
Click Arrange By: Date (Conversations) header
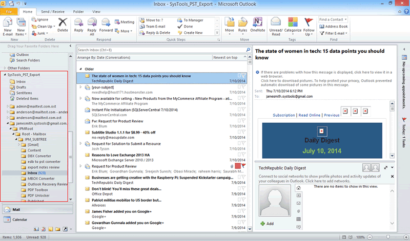click(x=104, y=57)
